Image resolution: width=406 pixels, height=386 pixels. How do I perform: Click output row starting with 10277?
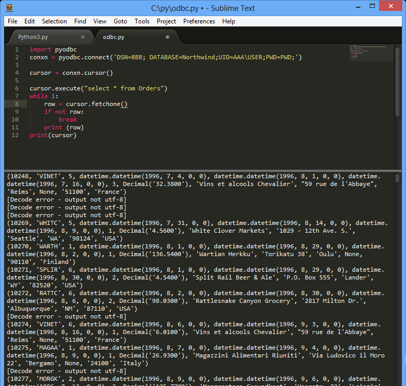[x=194, y=381]
